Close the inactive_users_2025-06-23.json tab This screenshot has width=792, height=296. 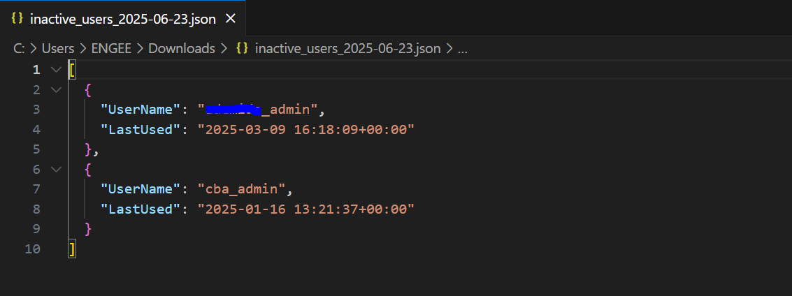point(230,19)
